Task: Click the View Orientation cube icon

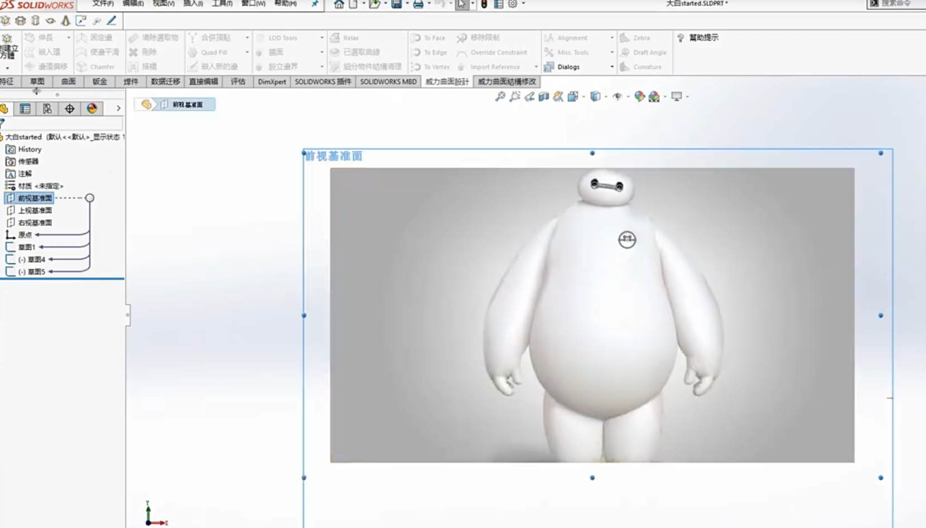Action: click(x=573, y=96)
